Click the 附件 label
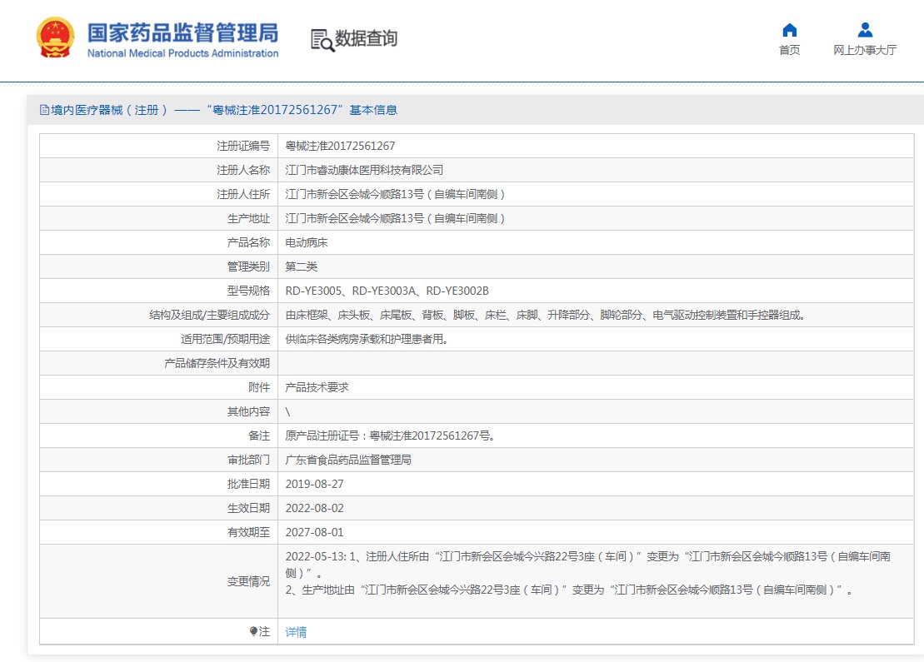The image size is (924, 662). click(x=259, y=387)
